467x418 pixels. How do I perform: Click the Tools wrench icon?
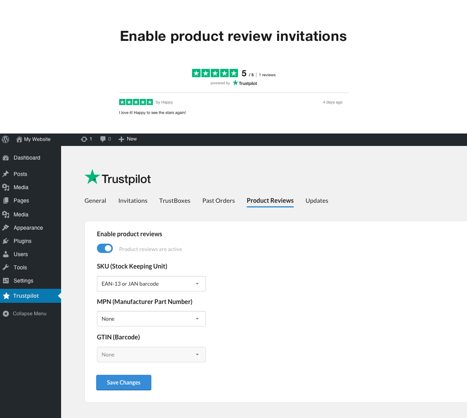(x=6, y=267)
